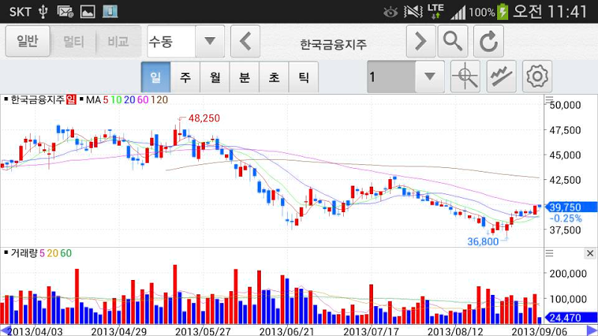Switch to 비교 comparison mode
The width and height of the screenshot is (598, 336).
pyautogui.click(x=118, y=41)
